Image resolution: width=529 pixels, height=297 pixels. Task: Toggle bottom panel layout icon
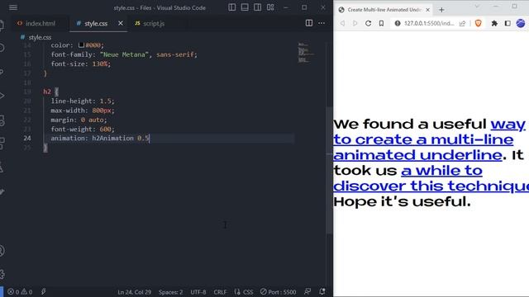pyautogui.click(x=245, y=7)
